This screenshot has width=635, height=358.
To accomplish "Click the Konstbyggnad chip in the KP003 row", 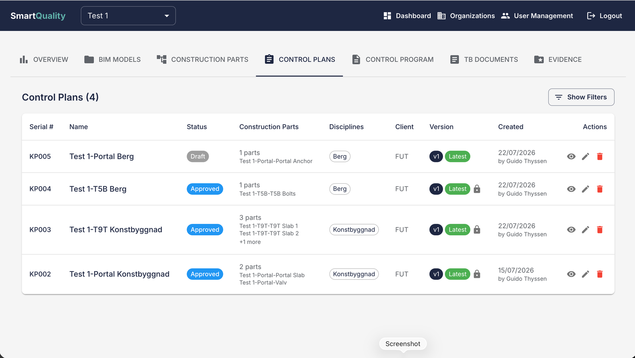I will click(x=354, y=229).
